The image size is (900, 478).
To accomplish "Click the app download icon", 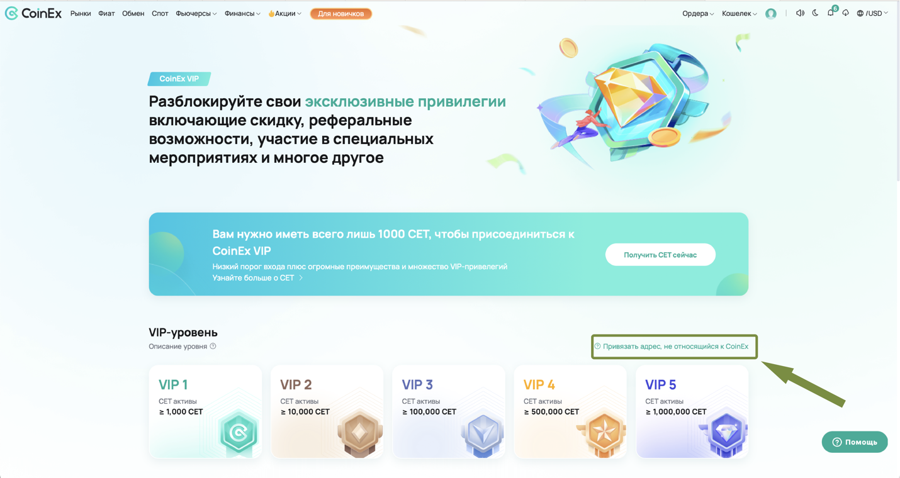I will click(x=846, y=13).
